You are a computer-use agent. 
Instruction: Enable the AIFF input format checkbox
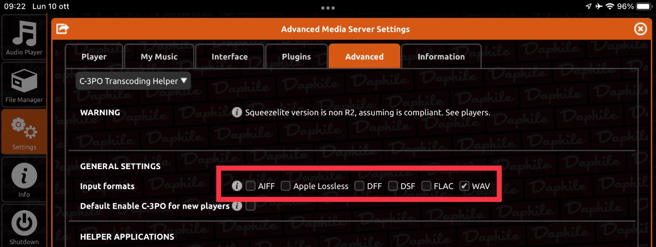click(x=251, y=186)
